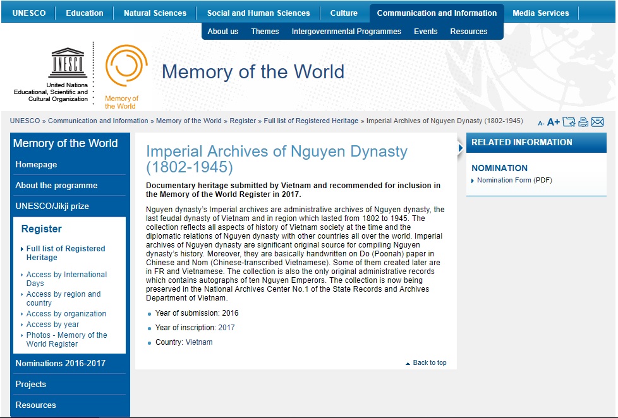Open the Culture menu
Viewport: 618px width, 418px height.
coord(344,13)
